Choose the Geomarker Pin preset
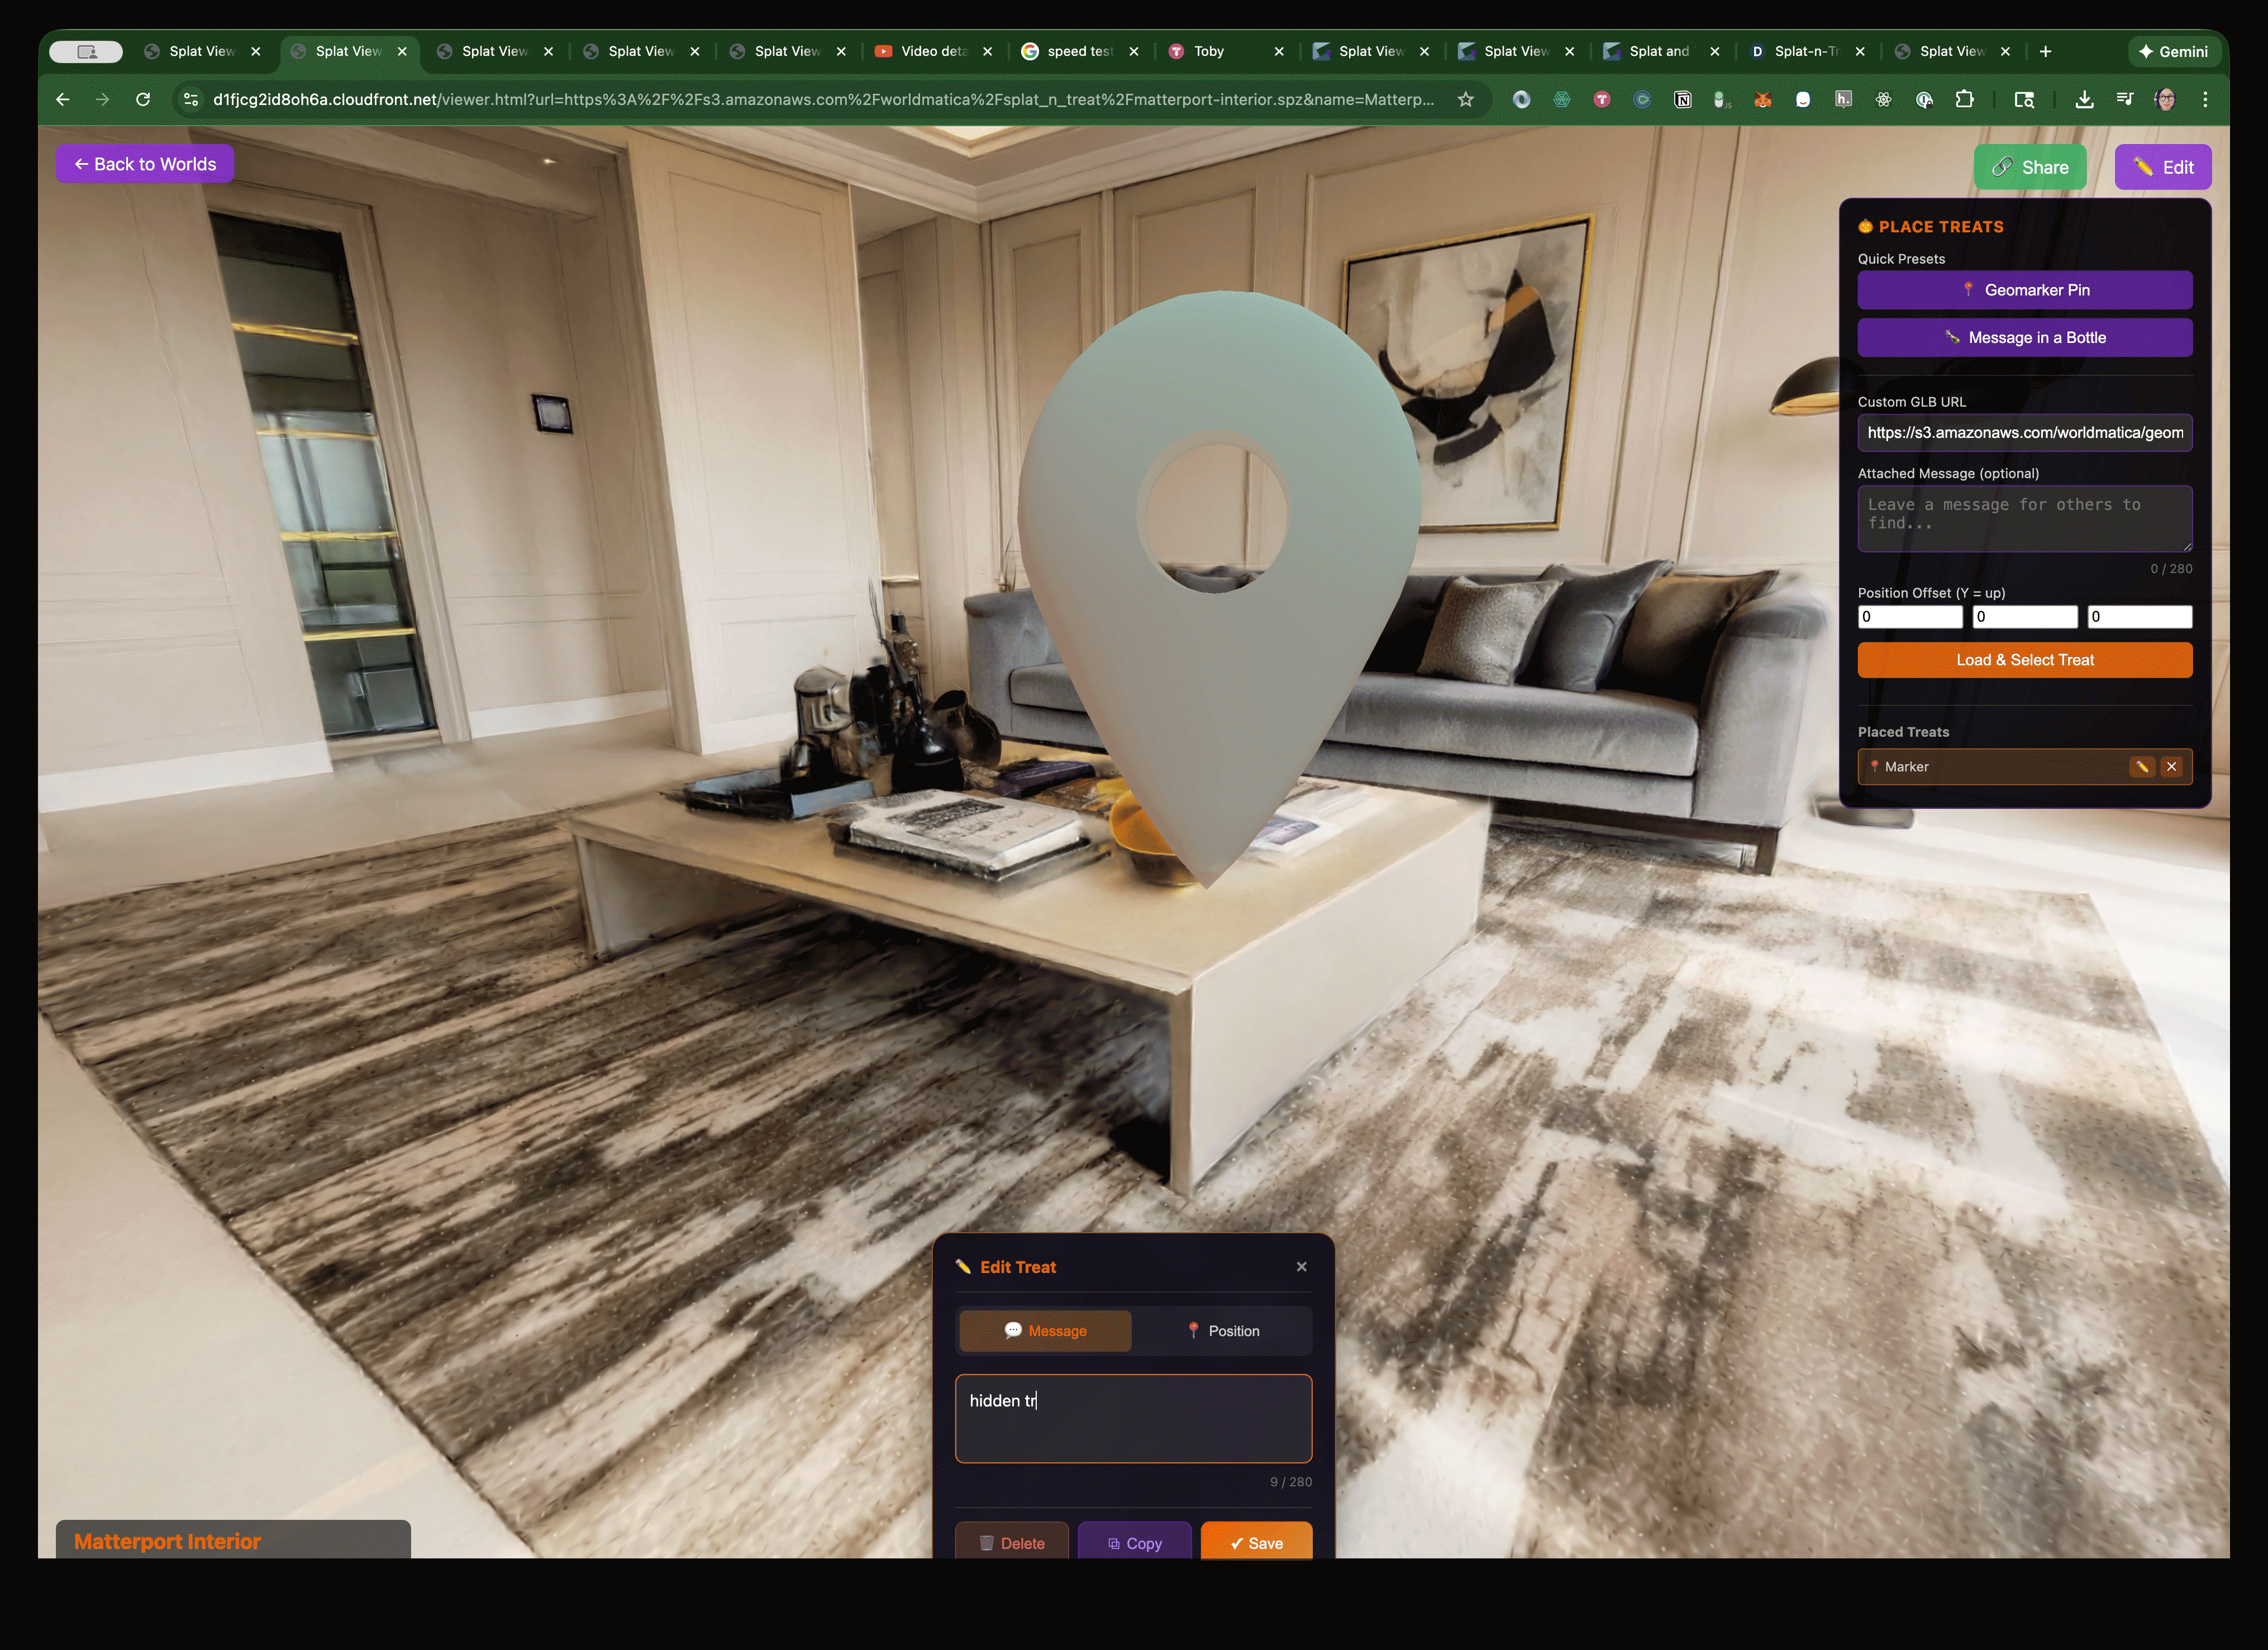This screenshot has width=2268, height=1650. pyautogui.click(x=2024, y=290)
